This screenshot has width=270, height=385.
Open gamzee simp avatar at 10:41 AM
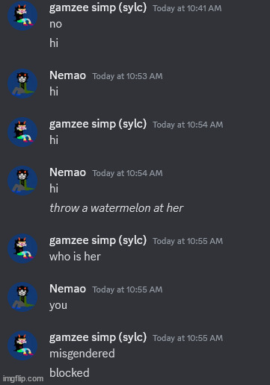pos(22,16)
